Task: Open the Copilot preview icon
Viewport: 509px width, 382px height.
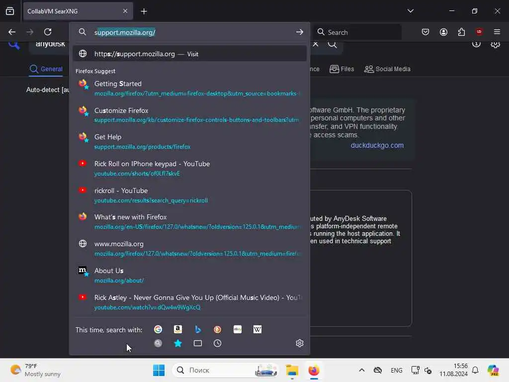Action: (493, 370)
